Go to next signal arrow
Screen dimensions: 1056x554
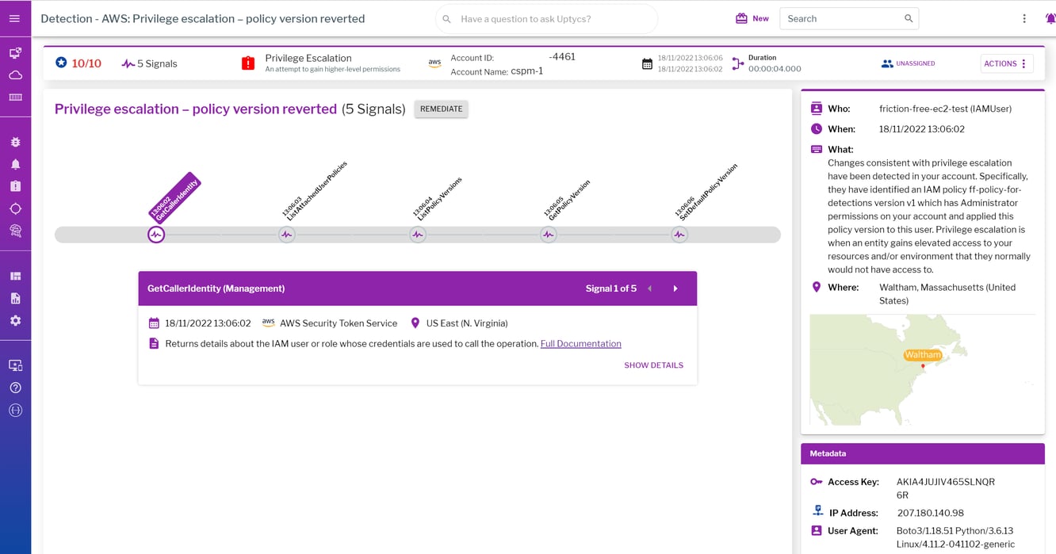pos(675,288)
